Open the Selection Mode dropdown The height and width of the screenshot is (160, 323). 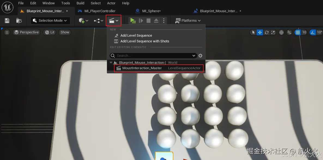point(50,21)
